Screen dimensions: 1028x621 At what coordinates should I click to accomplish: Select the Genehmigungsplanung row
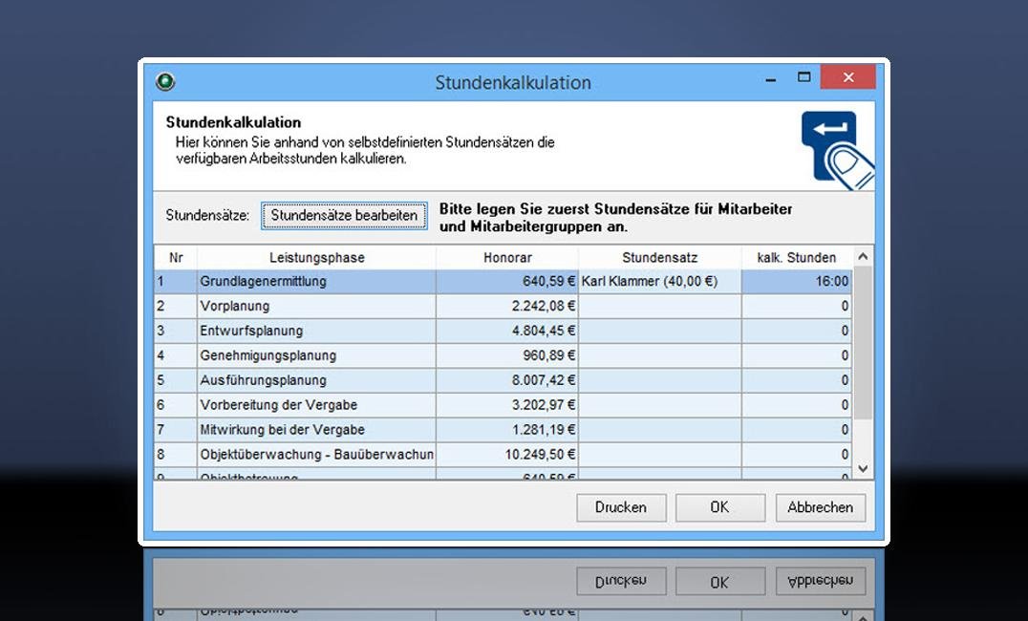503,356
